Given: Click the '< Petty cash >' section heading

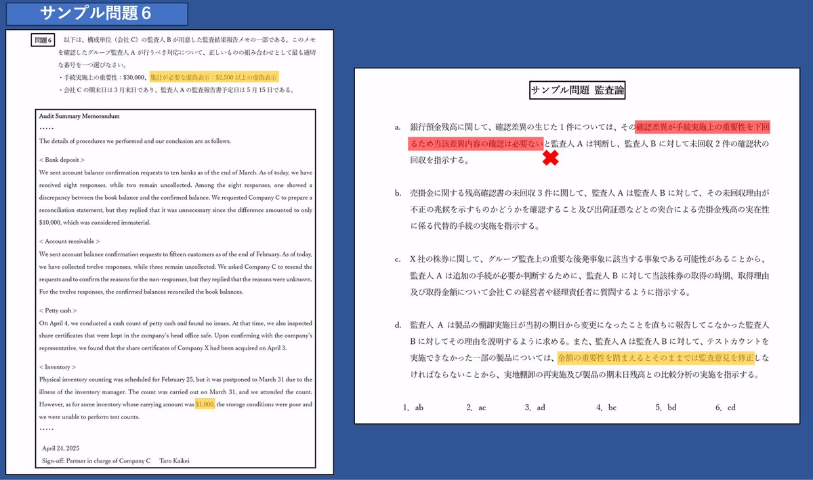Looking at the screenshot, I should pyautogui.click(x=58, y=311).
